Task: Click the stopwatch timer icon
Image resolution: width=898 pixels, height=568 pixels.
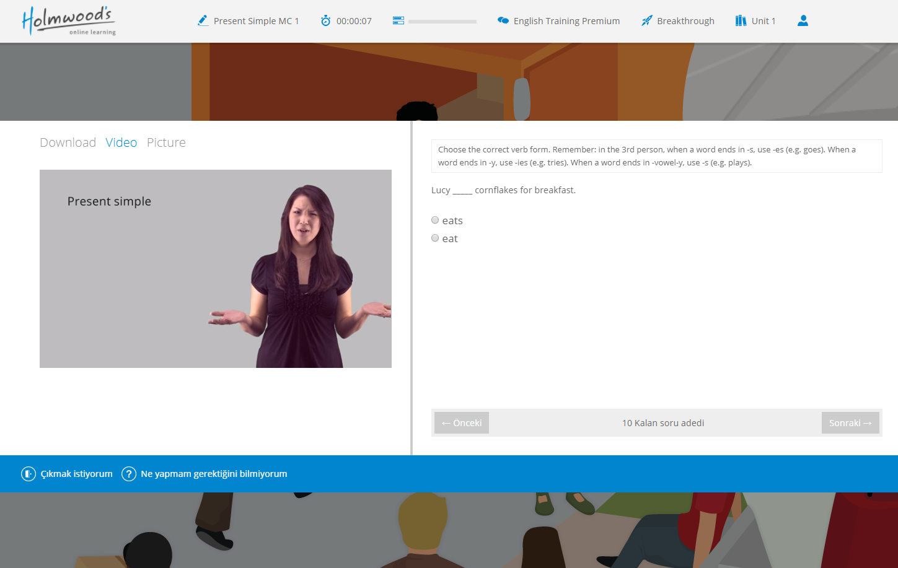Action: coord(325,20)
